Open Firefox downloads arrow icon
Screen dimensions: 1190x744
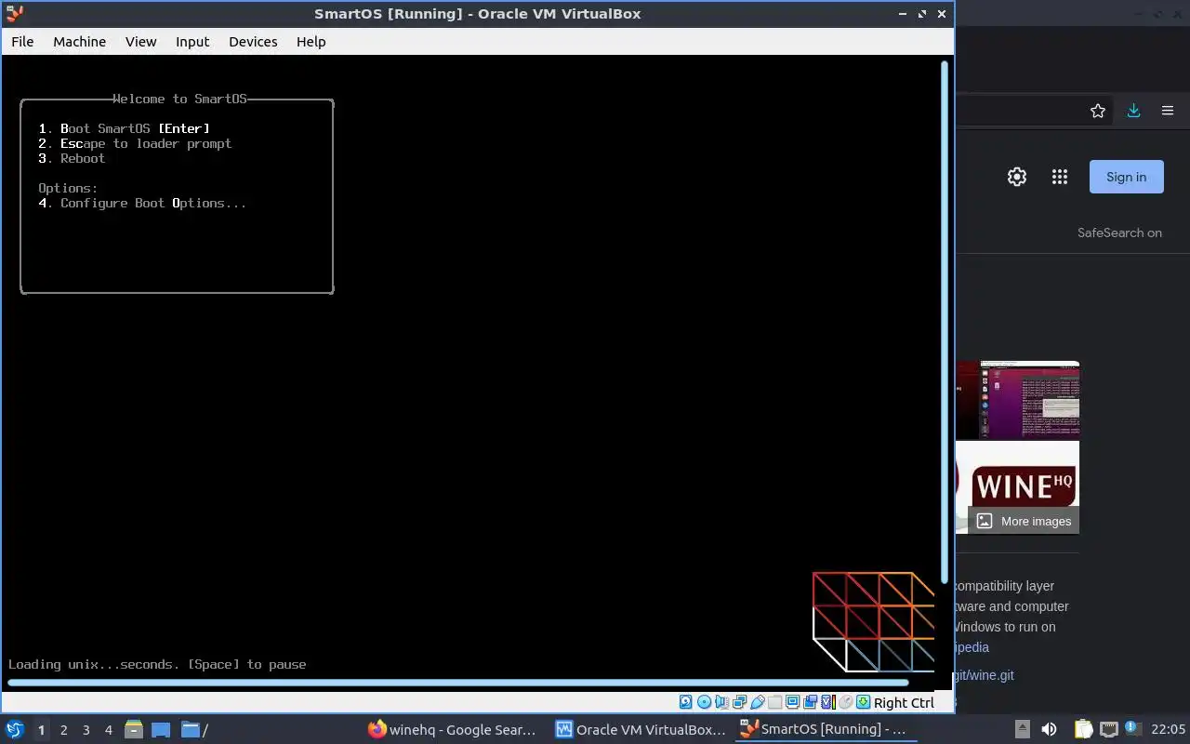[1133, 111]
